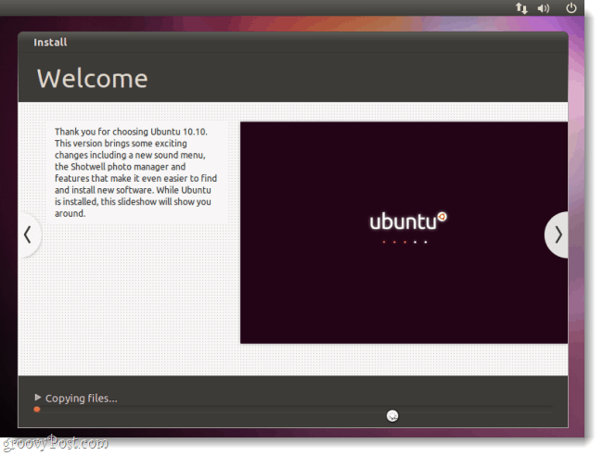Click the Welcome heading
The width and height of the screenshot is (603, 456).
(x=92, y=79)
